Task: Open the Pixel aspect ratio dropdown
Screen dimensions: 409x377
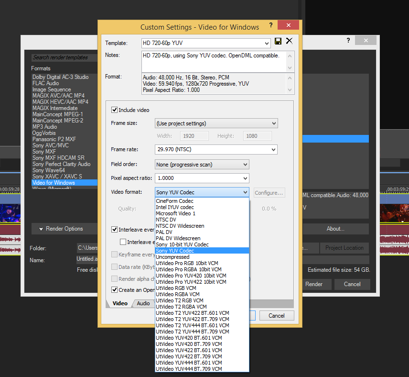Action: 245,178
